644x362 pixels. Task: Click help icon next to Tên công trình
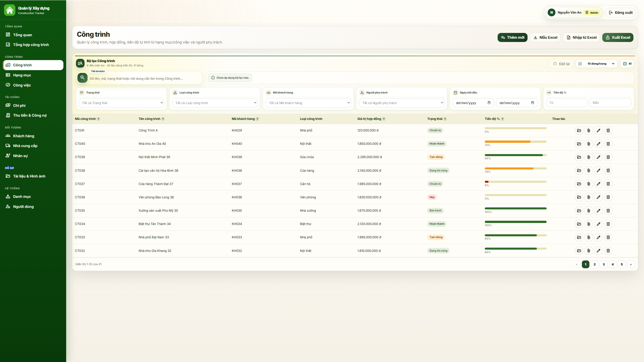163,119
